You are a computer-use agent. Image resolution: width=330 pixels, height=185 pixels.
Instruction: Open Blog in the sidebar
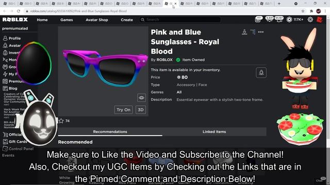point(10,88)
